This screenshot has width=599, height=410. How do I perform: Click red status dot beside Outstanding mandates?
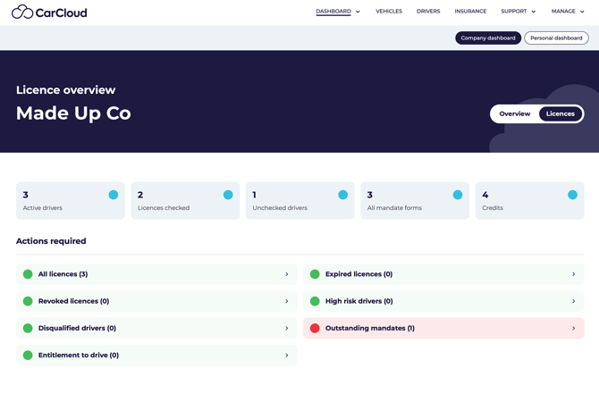(x=315, y=329)
